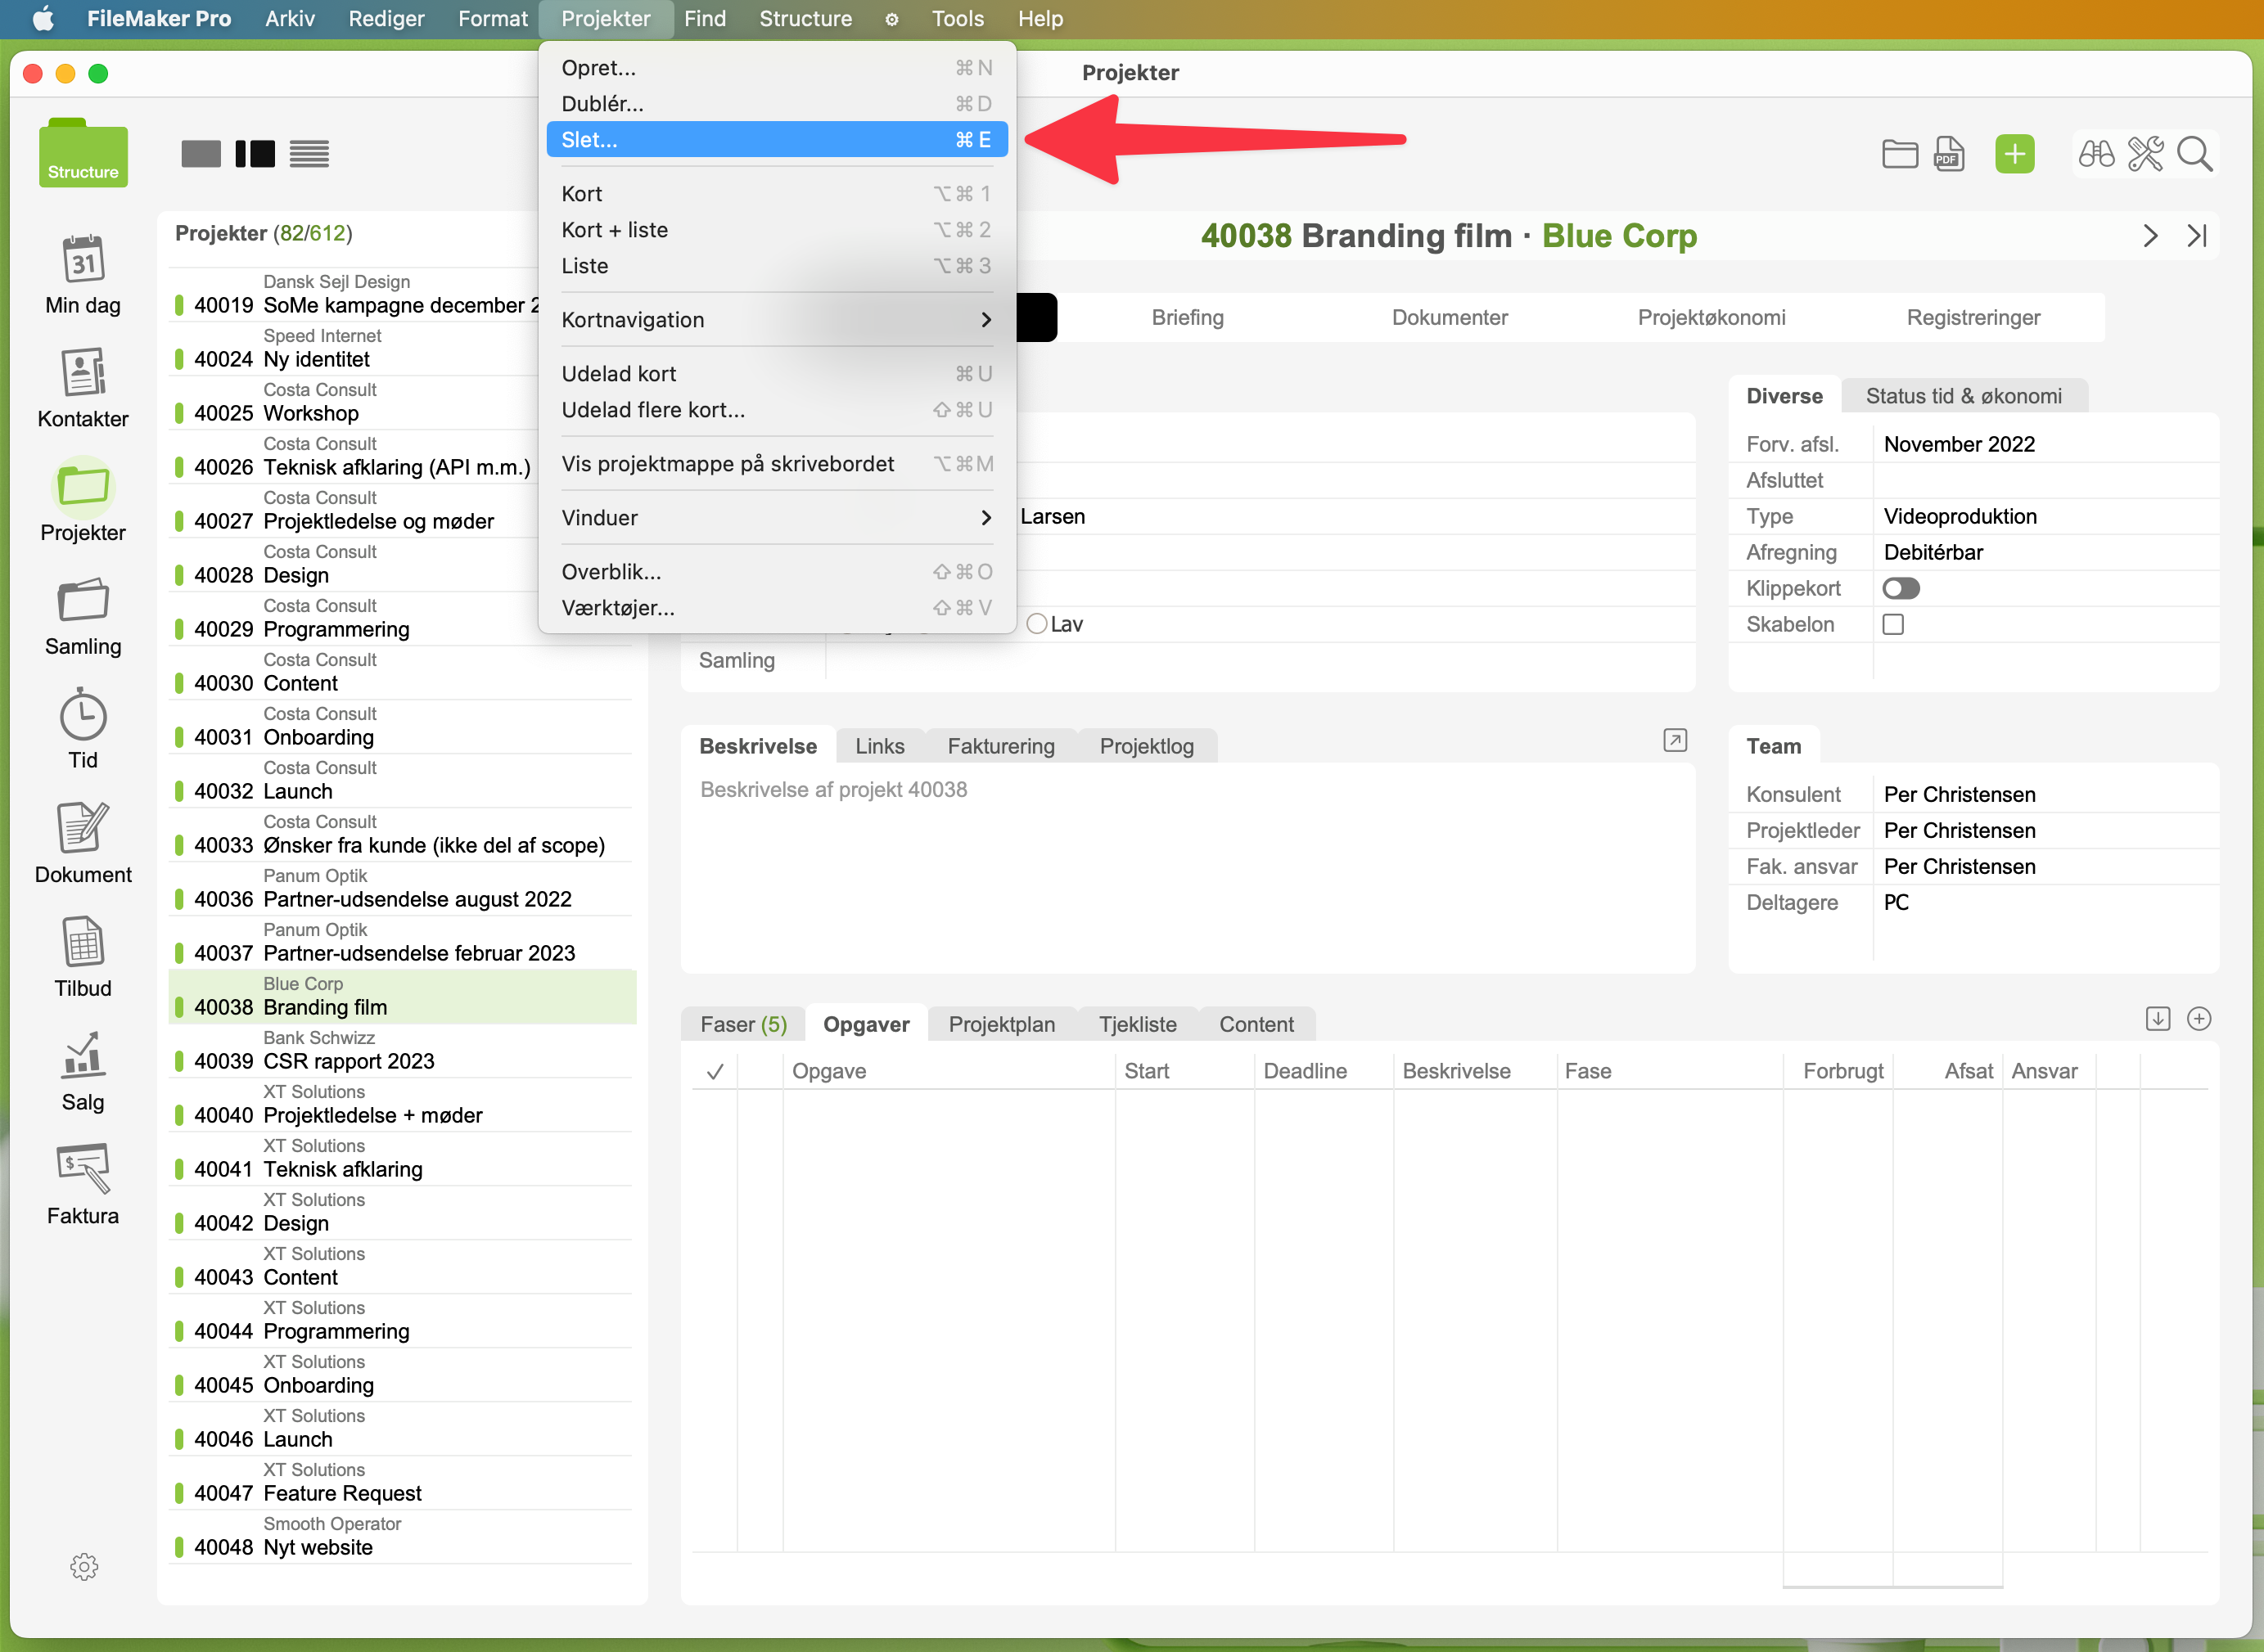
Task: Check the Skabelon checkbox
Action: click(x=1893, y=624)
